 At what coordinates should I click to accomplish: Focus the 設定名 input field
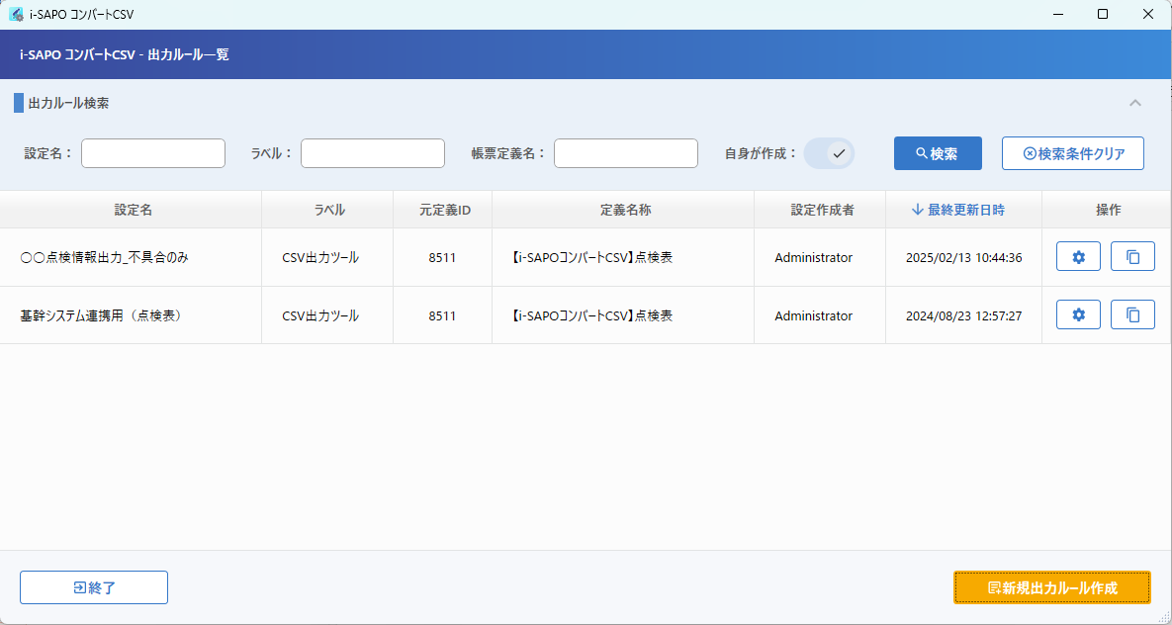click(153, 153)
